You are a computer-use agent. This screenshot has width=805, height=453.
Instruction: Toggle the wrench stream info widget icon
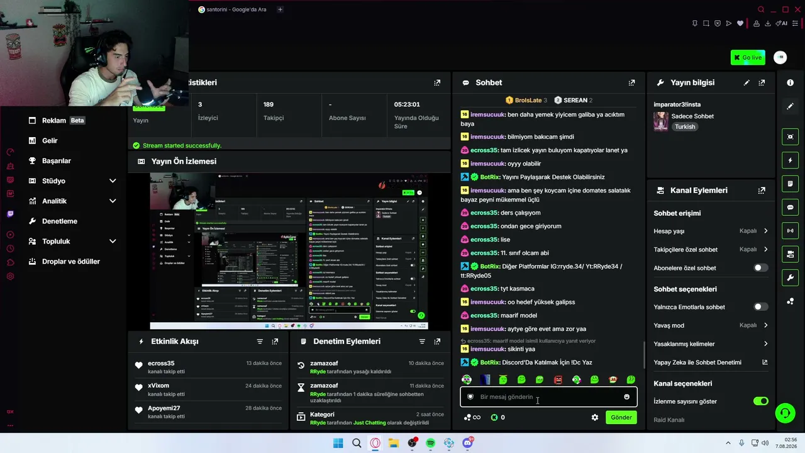pos(791,277)
